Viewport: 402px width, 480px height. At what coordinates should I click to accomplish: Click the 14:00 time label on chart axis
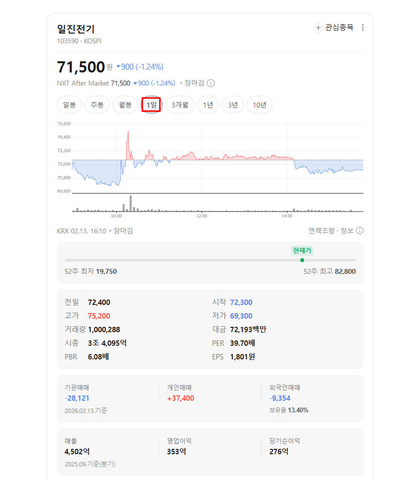(x=287, y=216)
